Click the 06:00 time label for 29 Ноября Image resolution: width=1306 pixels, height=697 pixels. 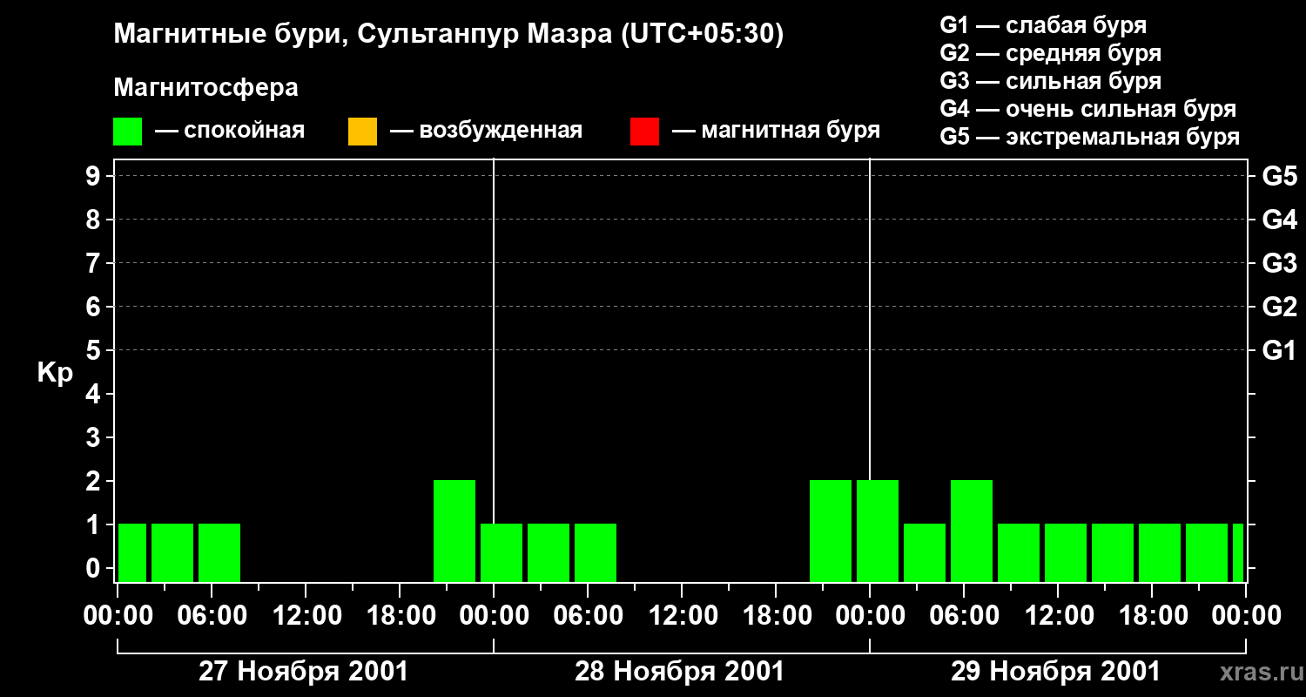click(964, 616)
